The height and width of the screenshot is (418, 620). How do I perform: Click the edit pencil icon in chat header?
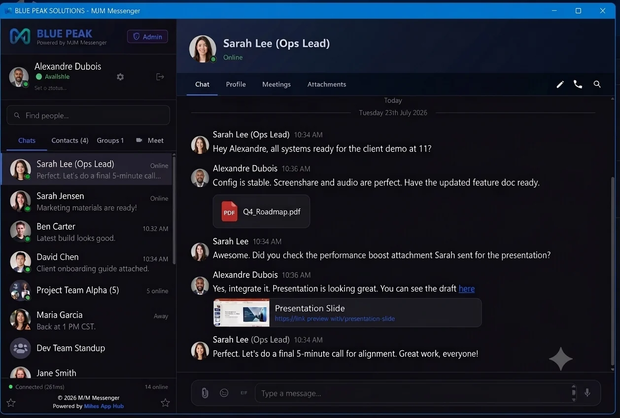click(560, 84)
